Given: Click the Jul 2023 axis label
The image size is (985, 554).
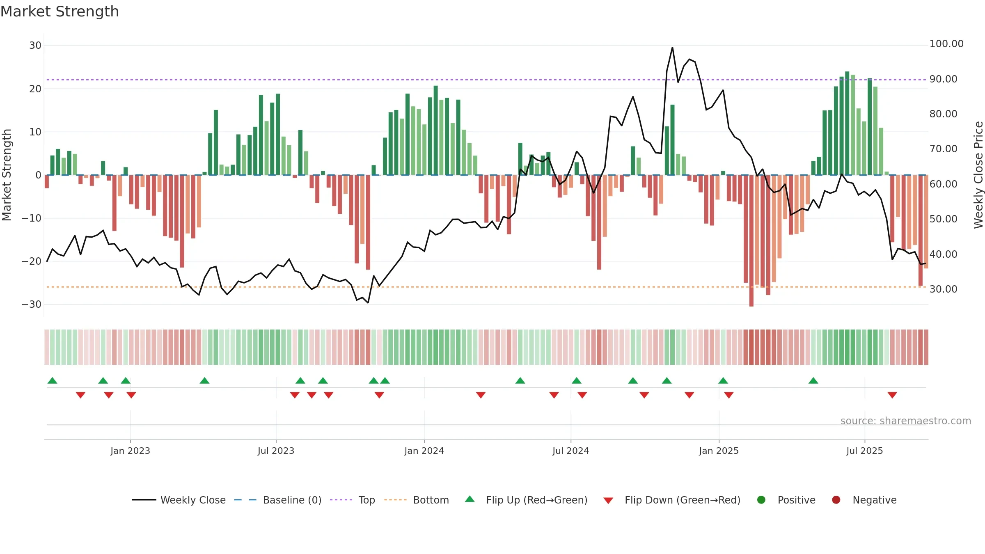Looking at the screenshot, I should (x=276, y=451).
